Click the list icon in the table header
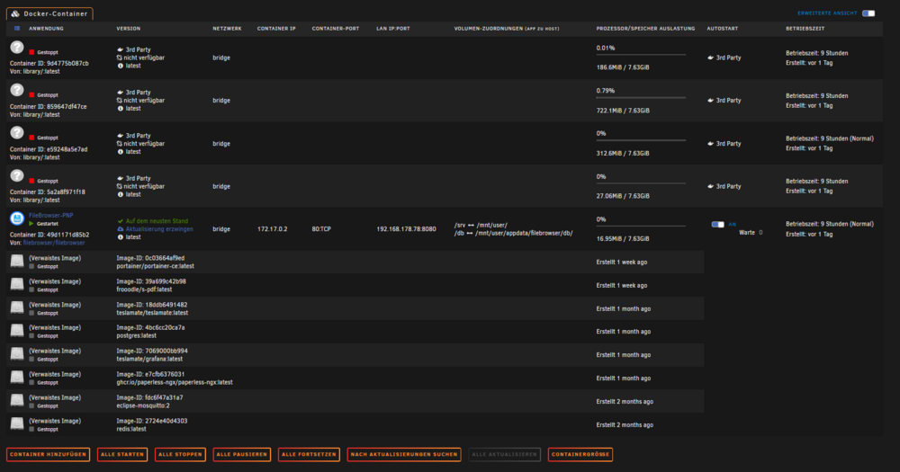Viewport: 900px width, 472px height. click(17, 28)
